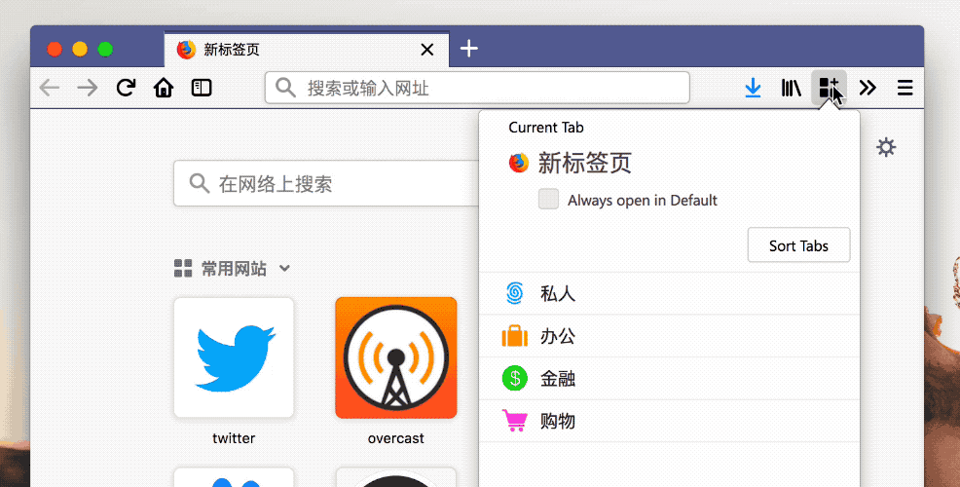Go to the Home page

[x=164, y=88]
